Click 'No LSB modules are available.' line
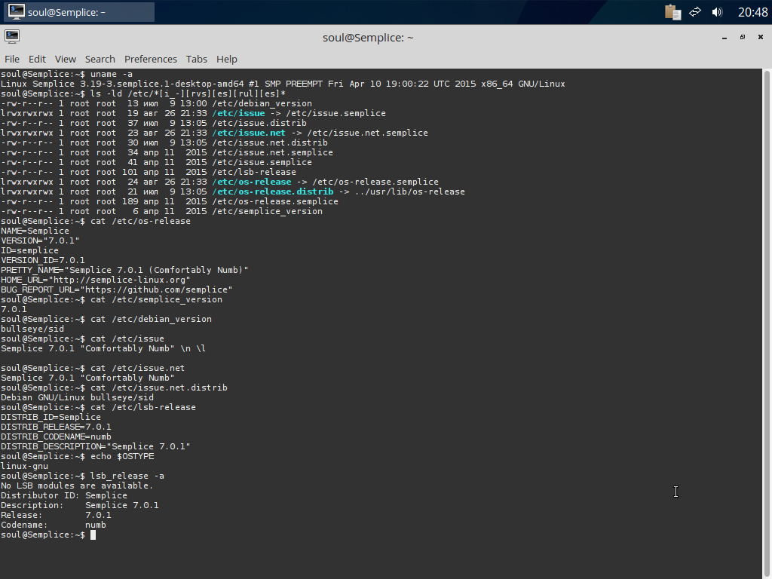 tap(78, 486)
